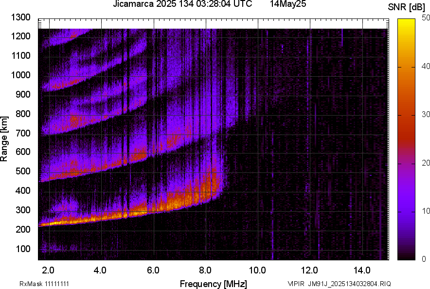Click the range tick label 1000
This screenshot has height=289, width=430.
coord(20,75)
